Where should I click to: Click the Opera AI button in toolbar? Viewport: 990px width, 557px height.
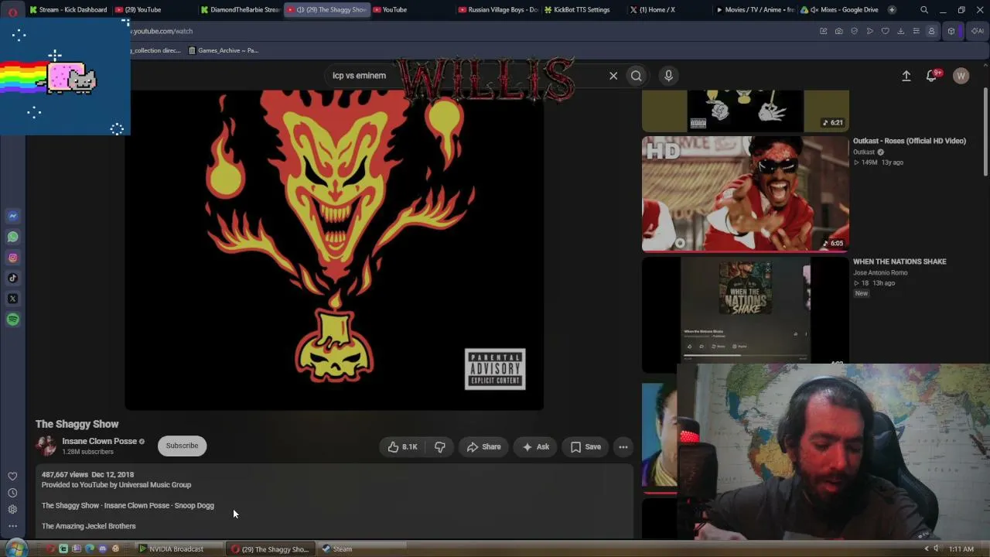(977, 31)
